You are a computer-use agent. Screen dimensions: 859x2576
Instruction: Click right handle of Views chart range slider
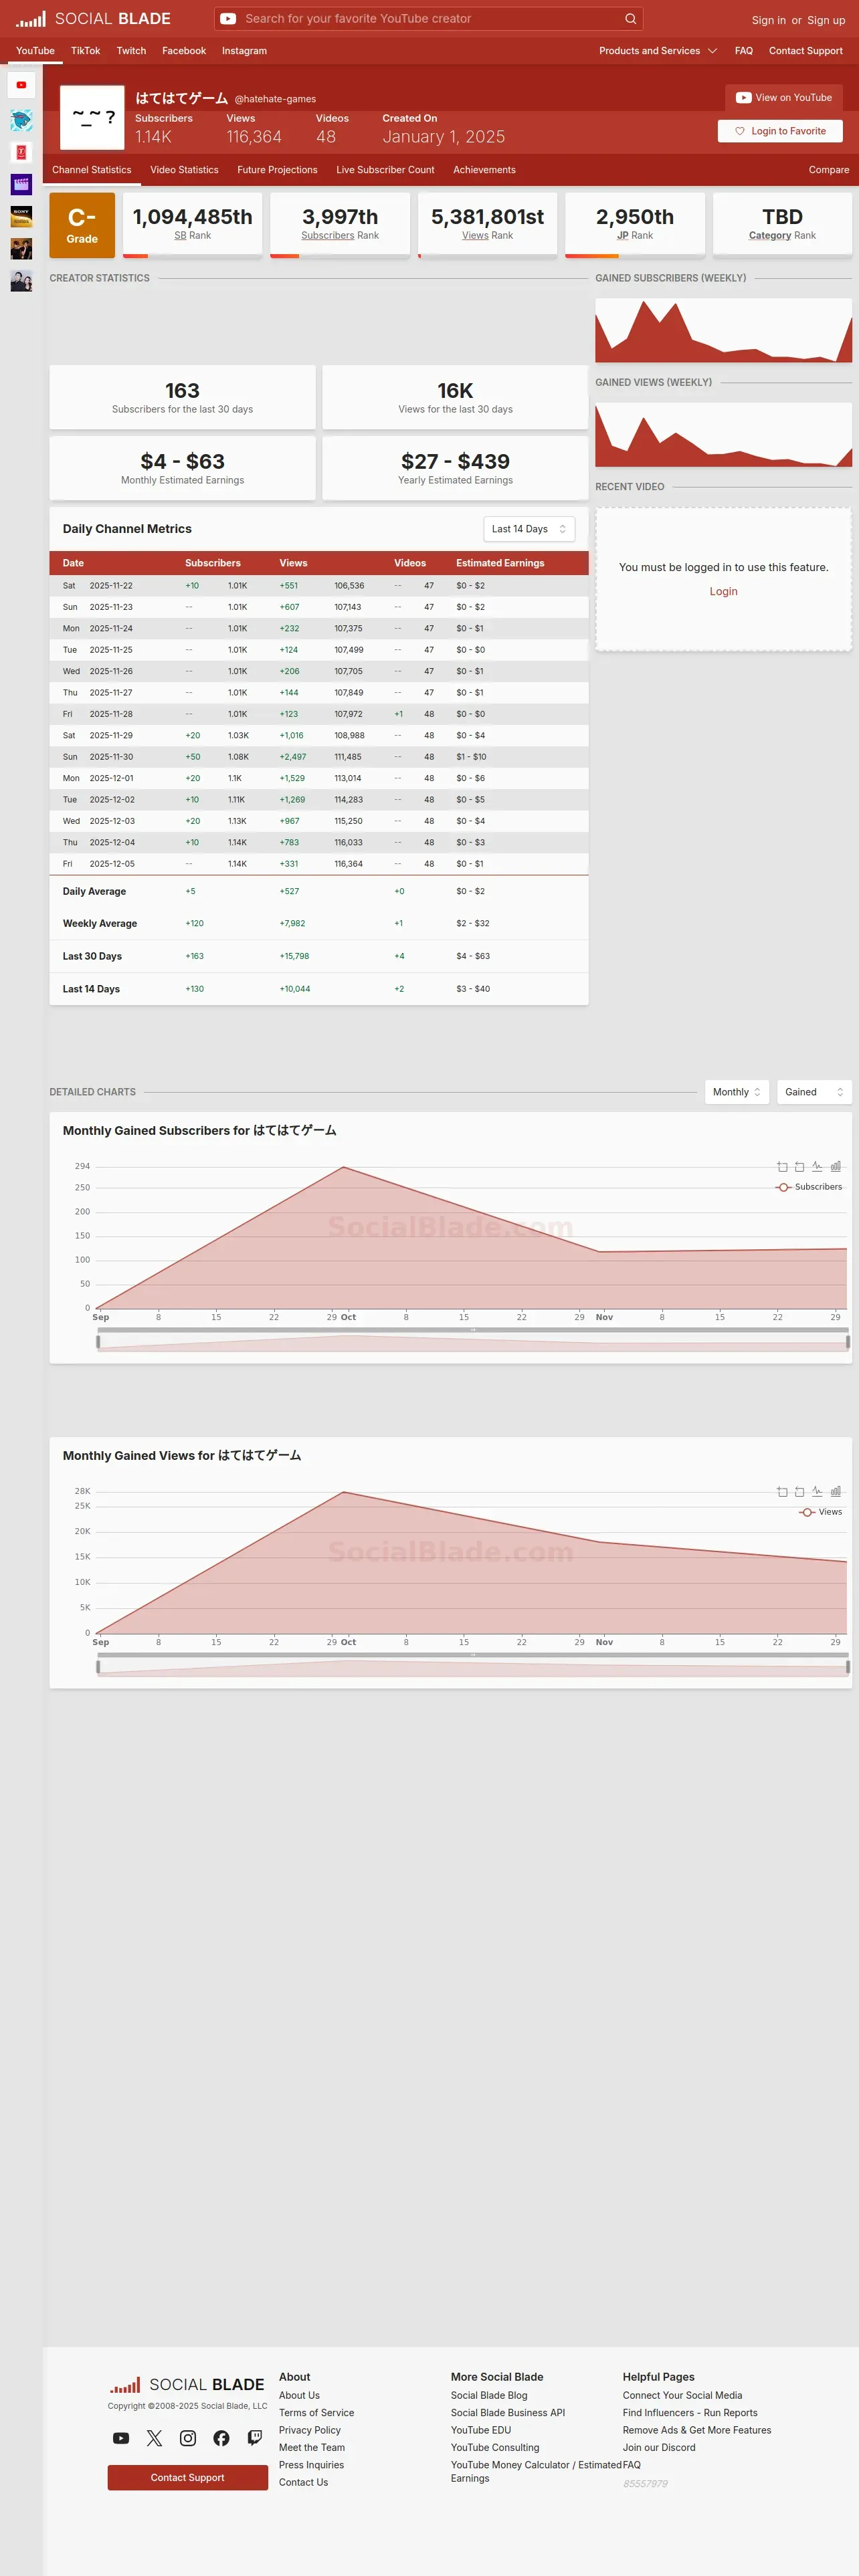click(x=848, y=1667)
